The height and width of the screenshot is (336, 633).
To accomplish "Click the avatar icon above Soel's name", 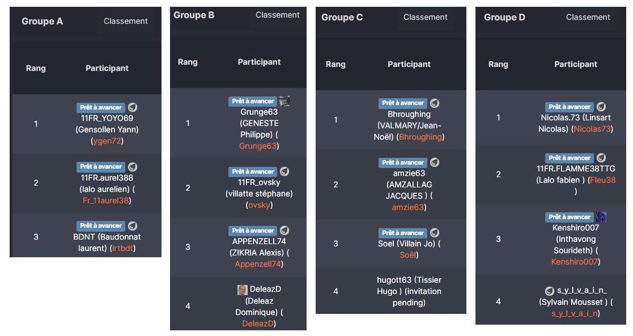I will pyautogui.click(x=435, y=233).
